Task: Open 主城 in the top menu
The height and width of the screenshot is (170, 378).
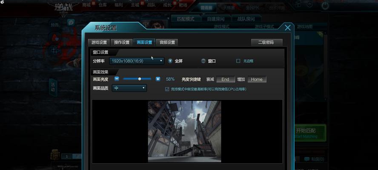Action: 135,5
